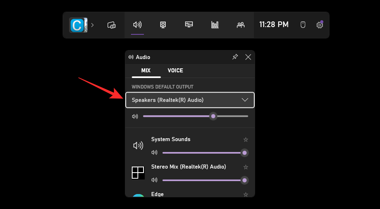Viewport: 380px width, 209px height.
Task: Open the Performance widget
Action: [x=189, y=25]
